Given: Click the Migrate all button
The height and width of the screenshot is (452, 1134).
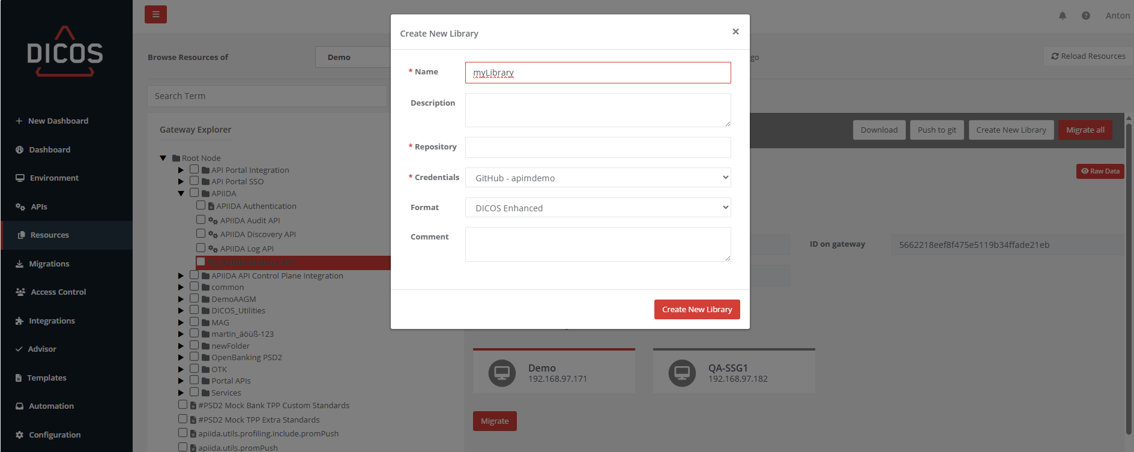Looking at the screenshot, I should click(x=1085, y=130).
